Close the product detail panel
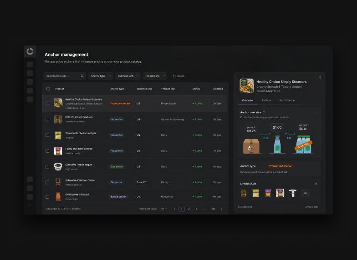 [320, 77]
